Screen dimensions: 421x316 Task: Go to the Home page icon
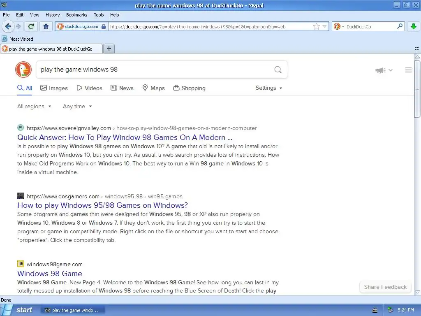tap(46, 26)
